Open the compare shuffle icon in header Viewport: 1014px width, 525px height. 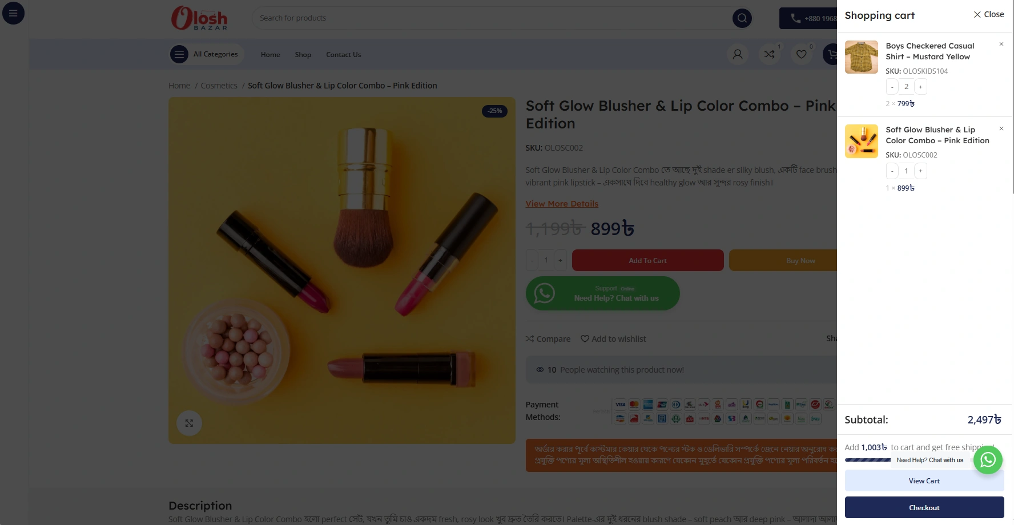770,54
